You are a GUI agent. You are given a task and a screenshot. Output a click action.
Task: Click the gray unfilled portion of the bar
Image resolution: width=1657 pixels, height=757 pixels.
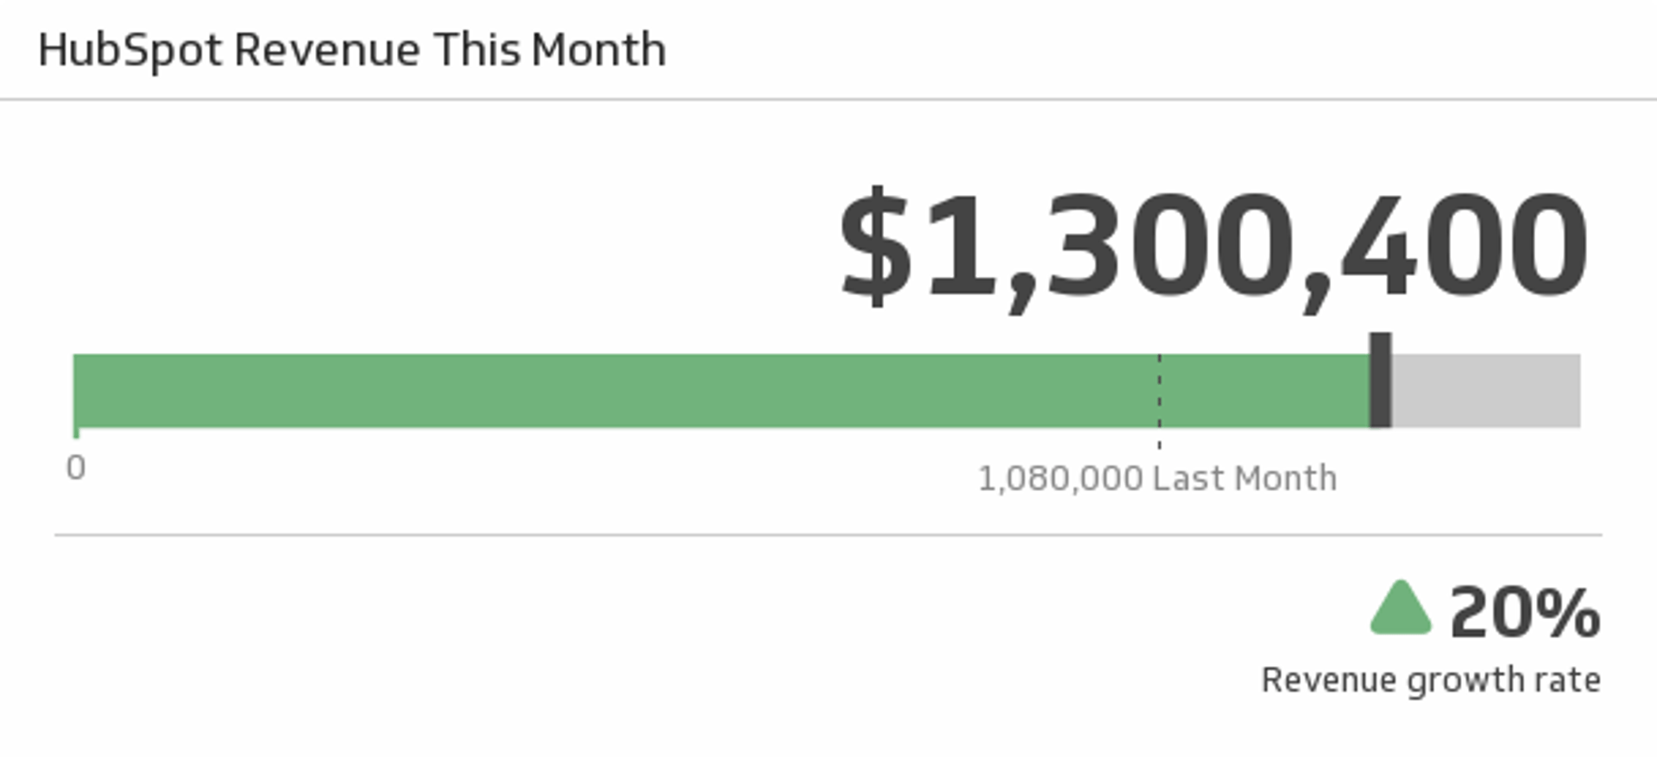pos(1486,390)
